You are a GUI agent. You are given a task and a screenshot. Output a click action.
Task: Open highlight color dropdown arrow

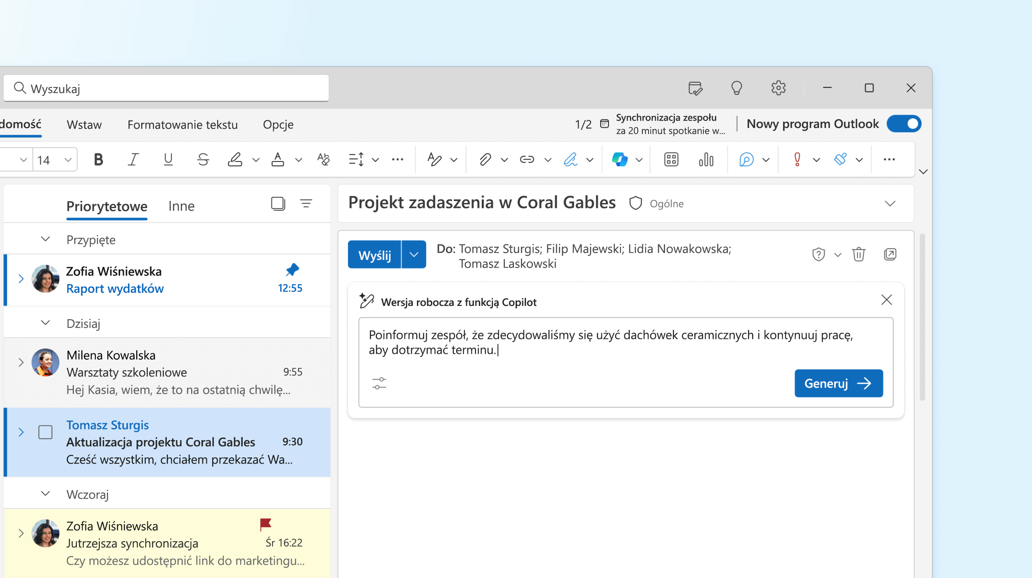pos(256,160)
